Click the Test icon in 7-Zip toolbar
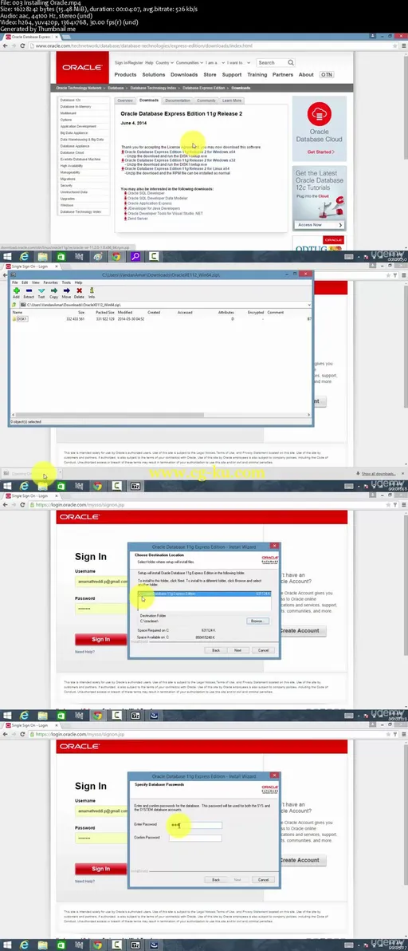Viewport: 408px width, 951px height. (x=41, y=291)
